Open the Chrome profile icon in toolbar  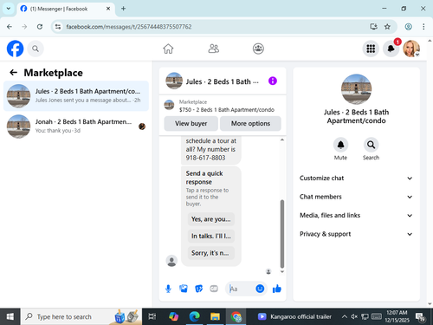[x=408, y=27]
